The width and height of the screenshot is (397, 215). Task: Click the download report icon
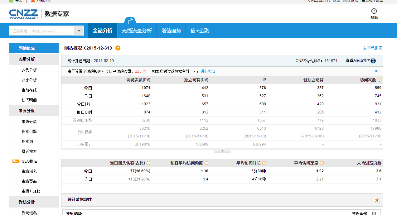pyautogui.click(x=365, y=48)
